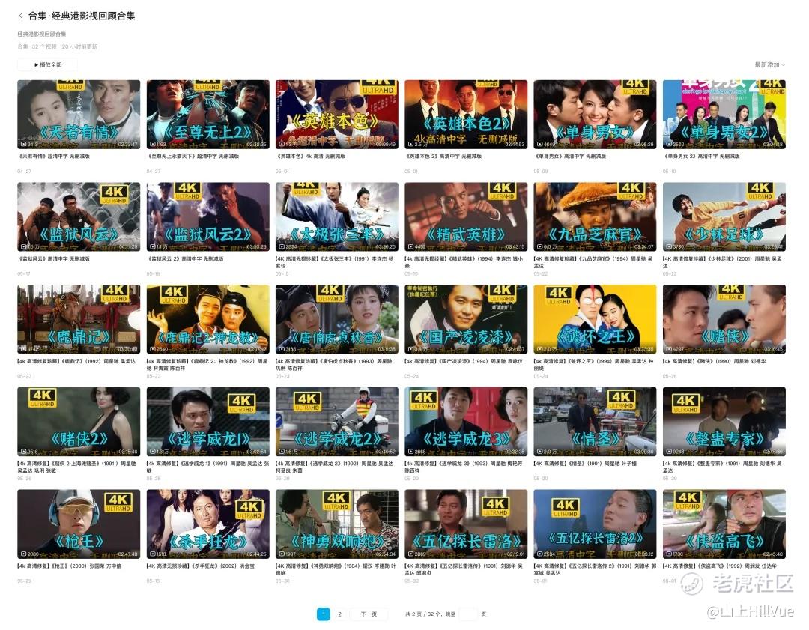This screenshot has width=809, height=630.
Task: Open the 《赌侠》 video thumbnail
Action: [x=724, y=319]
